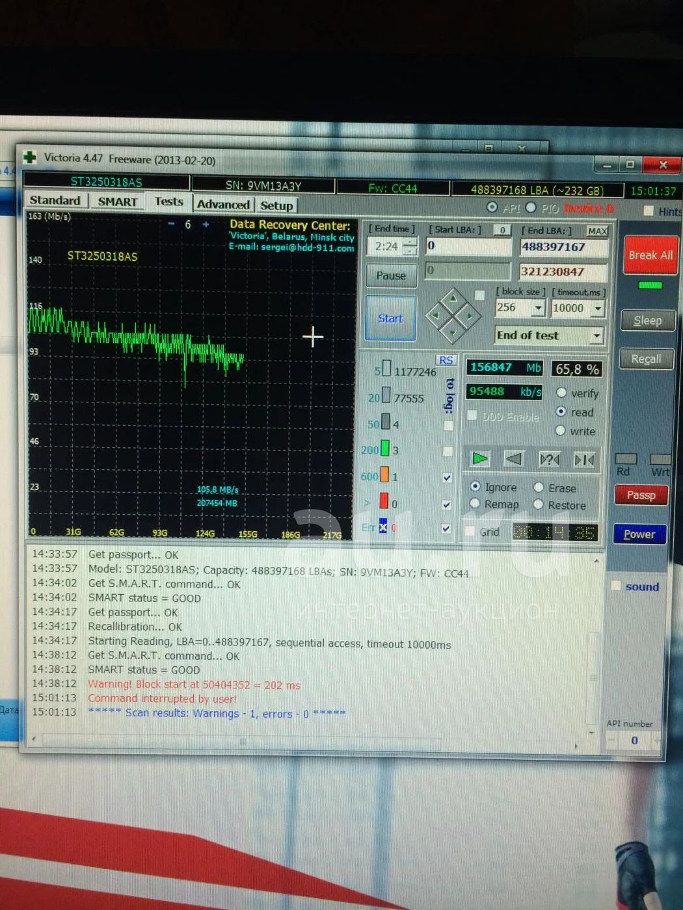
Task: Choose the Remap radio option
Action: click(475, 504)
